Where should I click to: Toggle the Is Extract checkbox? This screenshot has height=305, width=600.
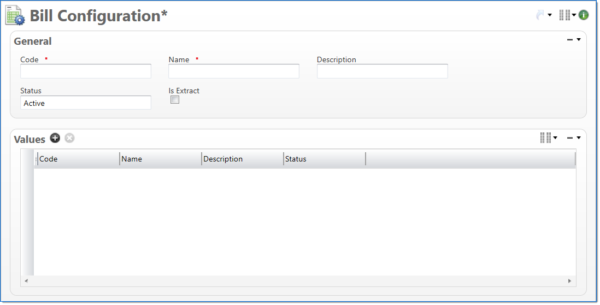click(x=175, y=100)
